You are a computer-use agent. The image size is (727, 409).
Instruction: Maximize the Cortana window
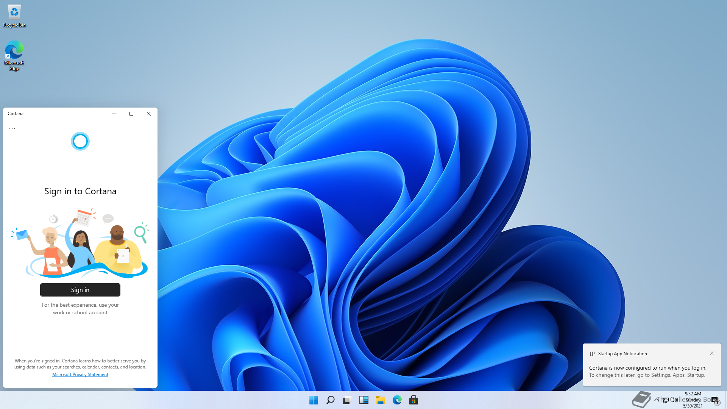(x=131, y=114)
